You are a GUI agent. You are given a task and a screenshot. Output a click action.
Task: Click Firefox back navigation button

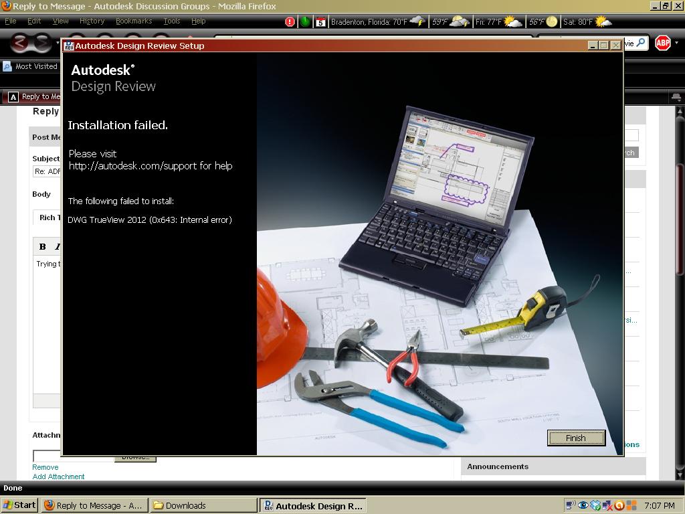(x=19, y=43)
